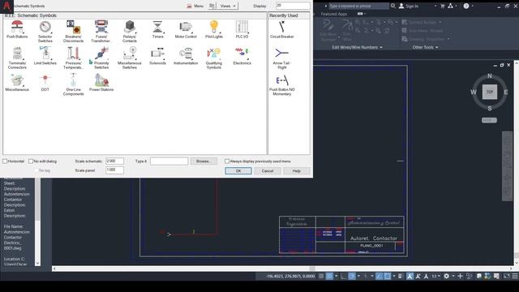The width and height of the screenshot is (519, 292).
Task: Open the Power Stations category
Action: pyautogui.click(x=101, y=83)
